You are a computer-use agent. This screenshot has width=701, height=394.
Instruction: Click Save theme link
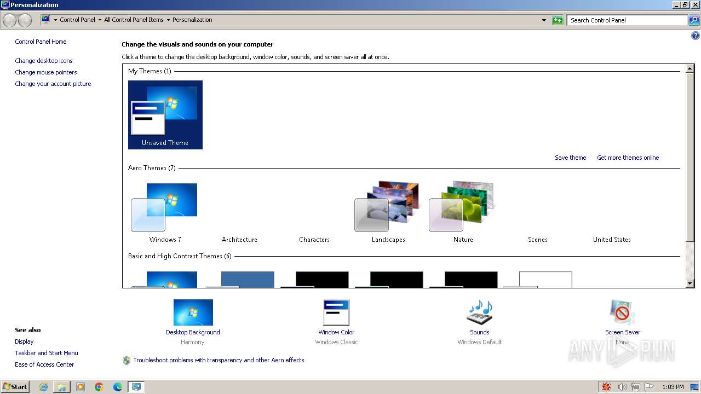pos(570,158)
